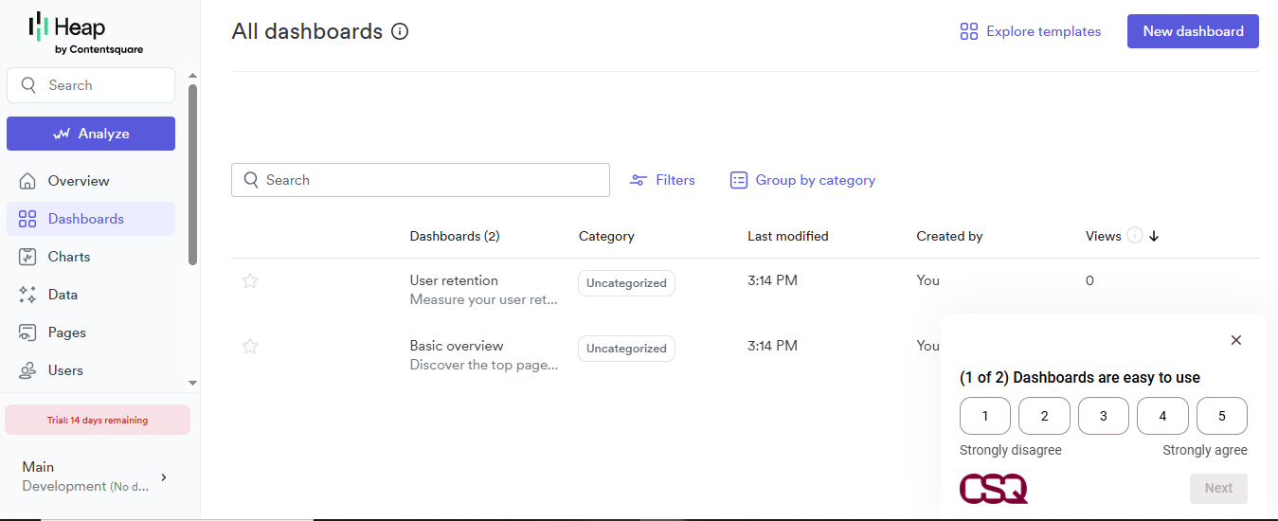
Task: Select rating 4 in the survey
Action: 1162,416
